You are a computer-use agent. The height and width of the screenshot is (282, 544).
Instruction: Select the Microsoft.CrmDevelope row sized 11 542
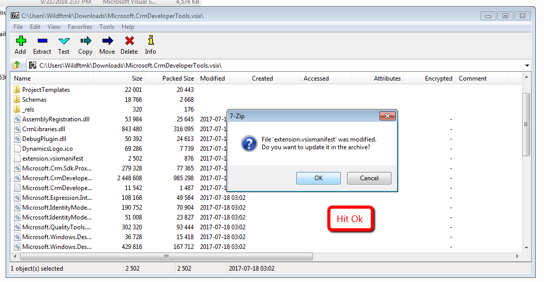click(x=266, y=188)
